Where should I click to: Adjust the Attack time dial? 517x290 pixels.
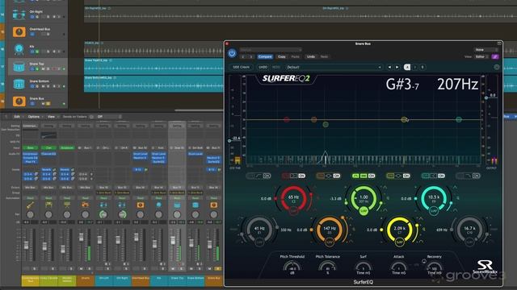[398, 267]
